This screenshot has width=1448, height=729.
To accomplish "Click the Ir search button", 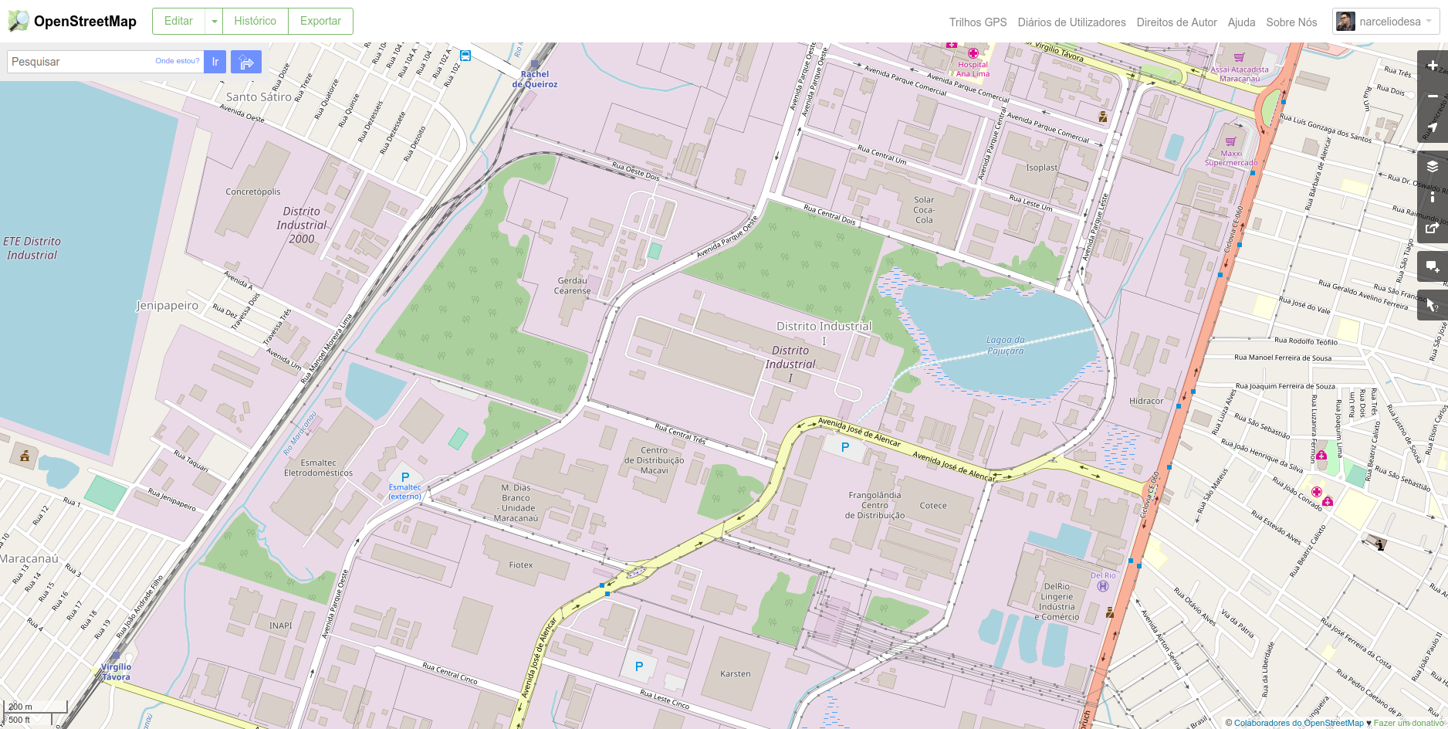I will point(215,62).
